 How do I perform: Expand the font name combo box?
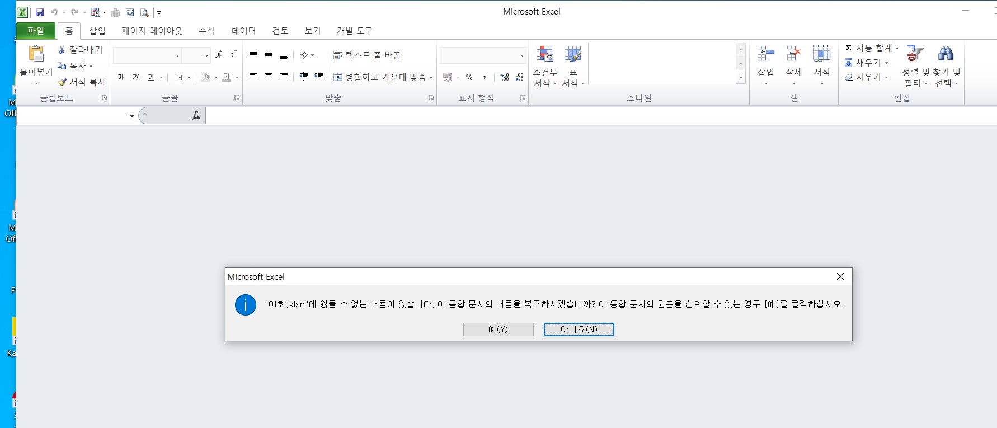point(178,55)
